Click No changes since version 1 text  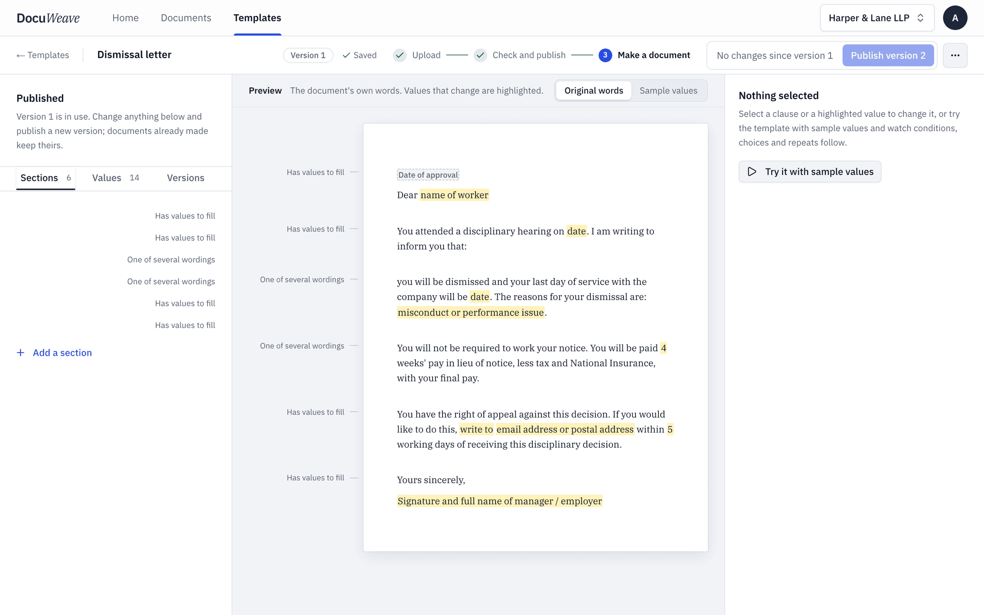774,55
